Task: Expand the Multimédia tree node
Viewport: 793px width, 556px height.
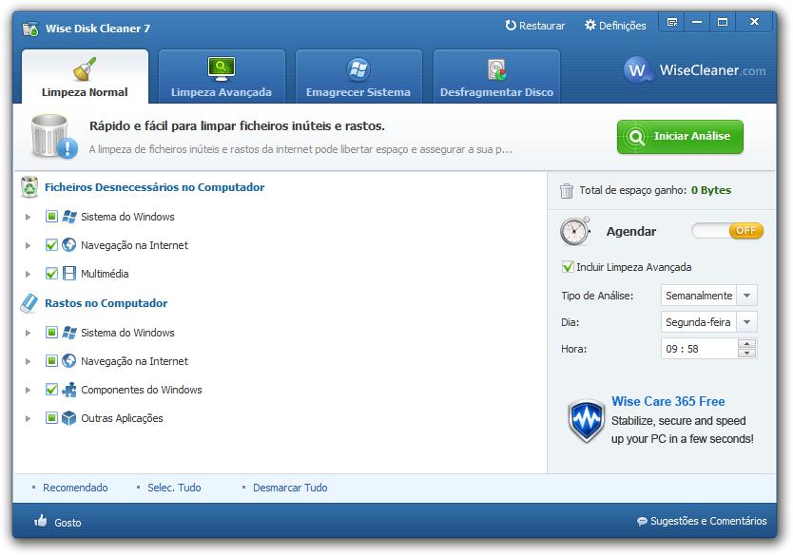Action: point(29,274)
